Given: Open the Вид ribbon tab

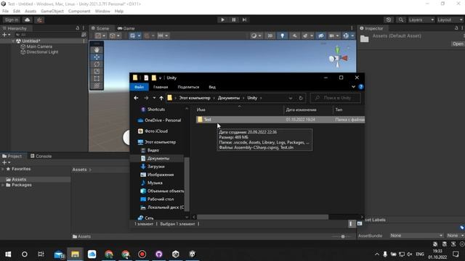Looking at the screenshot, I should click(x=212, y=87).
